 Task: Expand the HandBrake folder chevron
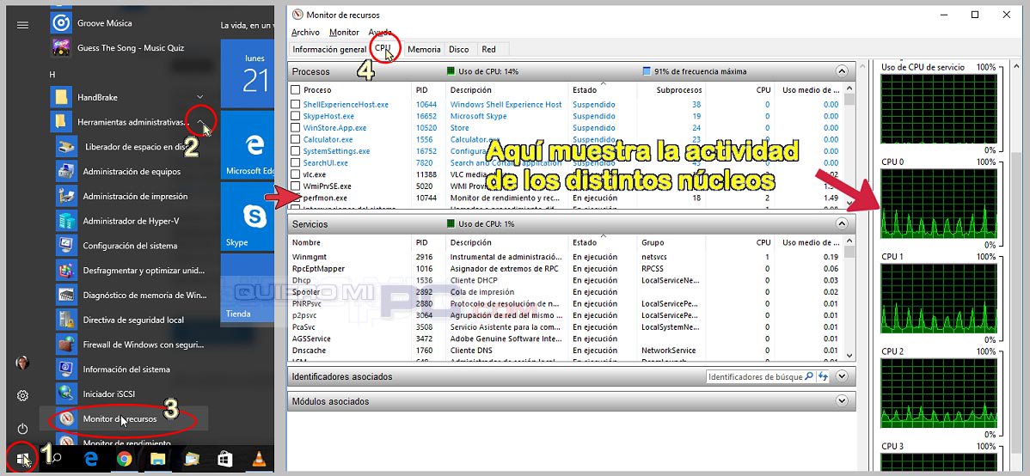point(200,97)
